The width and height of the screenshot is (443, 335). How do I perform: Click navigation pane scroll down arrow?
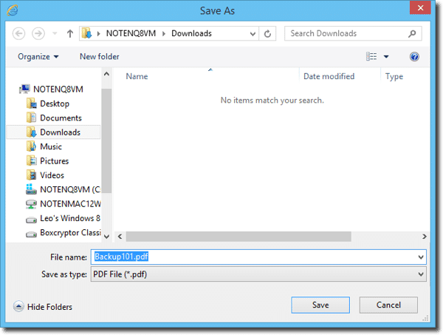pos(106,237)
